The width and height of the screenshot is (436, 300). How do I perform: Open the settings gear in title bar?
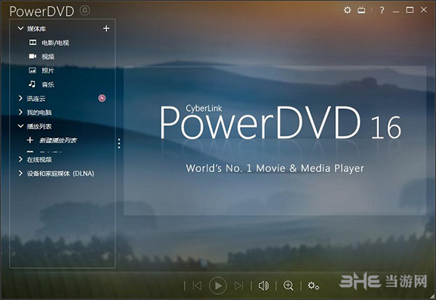tap(347, 10)
